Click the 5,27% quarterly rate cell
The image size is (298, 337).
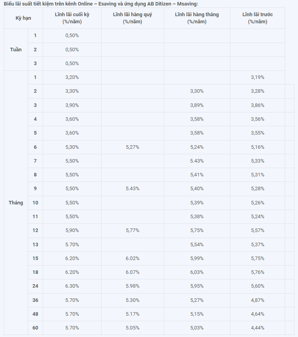coord(132,147)
